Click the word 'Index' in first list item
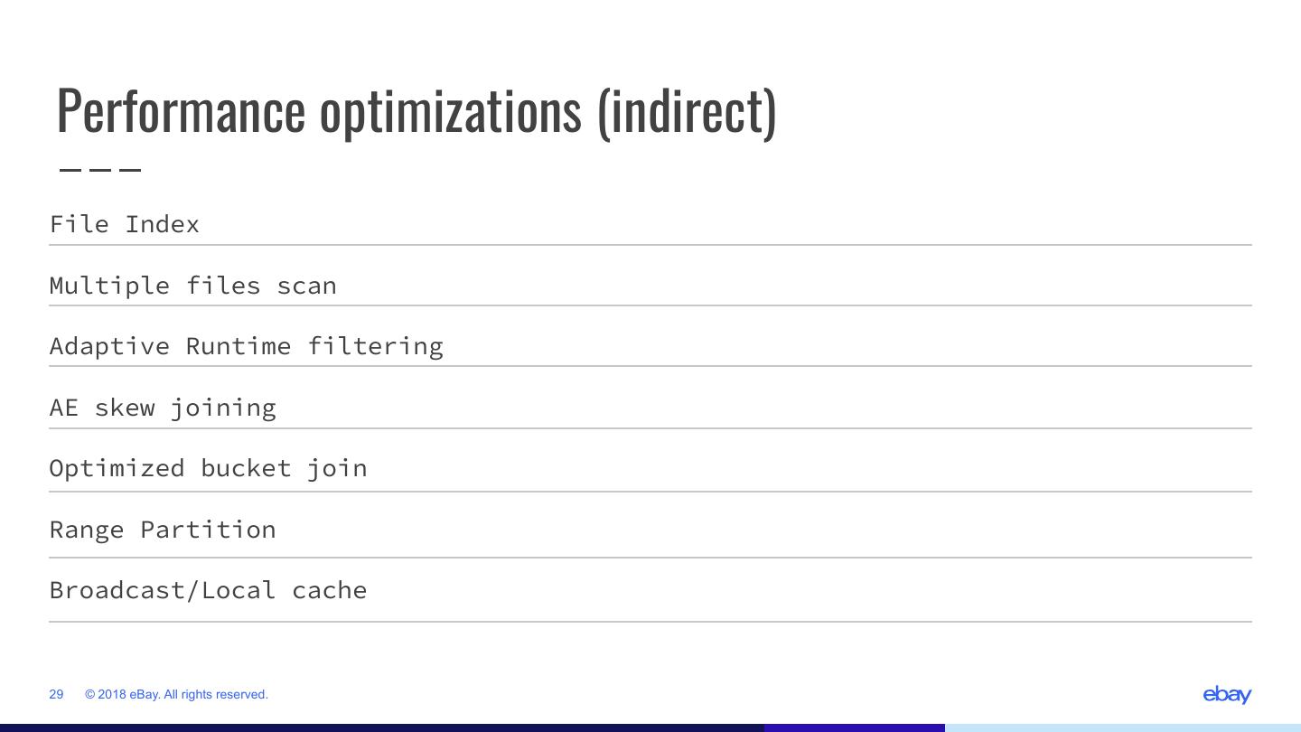 pyautogui.click(x=162, y=224)
